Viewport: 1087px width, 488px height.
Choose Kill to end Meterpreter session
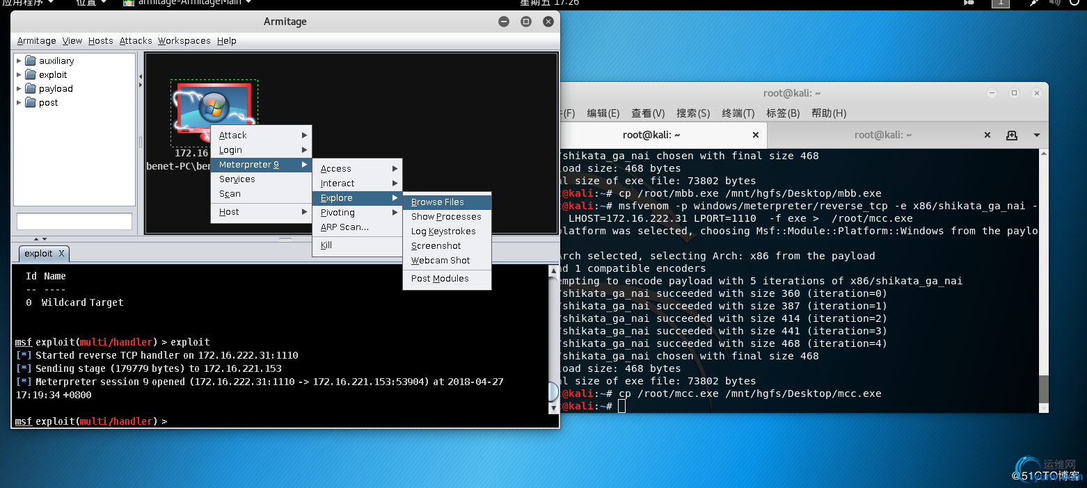[x=357, y=245]
